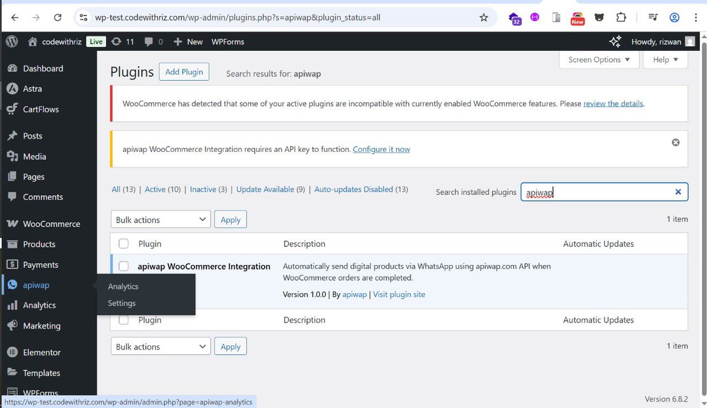The image size is (707, 408).
Task: Dismiss the apiwap API key notice
Action: [x=676, y=142]
